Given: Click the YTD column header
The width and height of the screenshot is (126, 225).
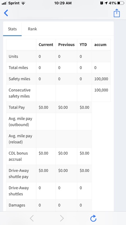Looking at the screenshot, I should pos(83,45).
